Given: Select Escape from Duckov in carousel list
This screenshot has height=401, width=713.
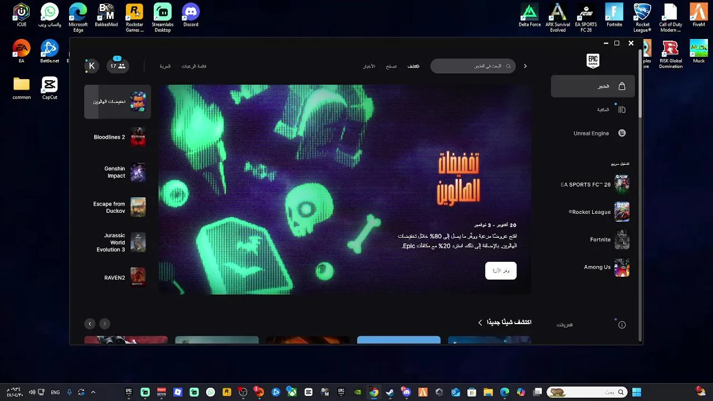Looking at the screenshot, I should click(118, 207).
